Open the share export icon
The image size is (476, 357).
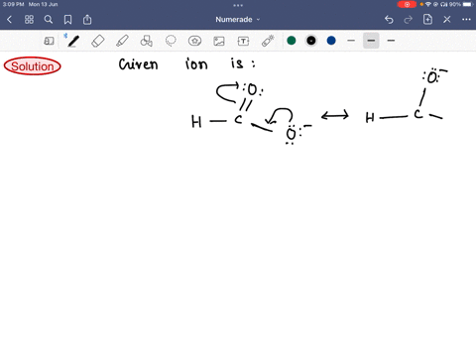(87, 20)
